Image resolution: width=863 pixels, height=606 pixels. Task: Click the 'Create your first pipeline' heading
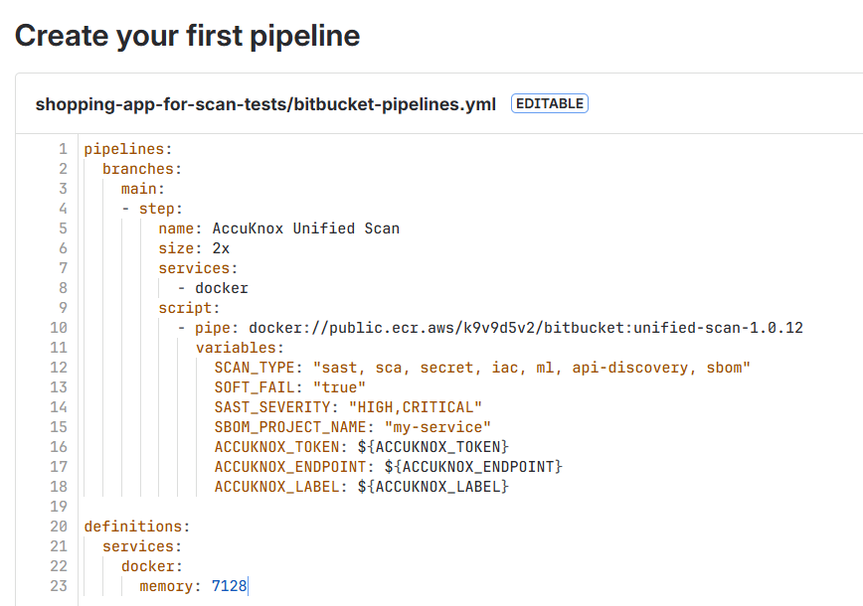tap(187, 37)
